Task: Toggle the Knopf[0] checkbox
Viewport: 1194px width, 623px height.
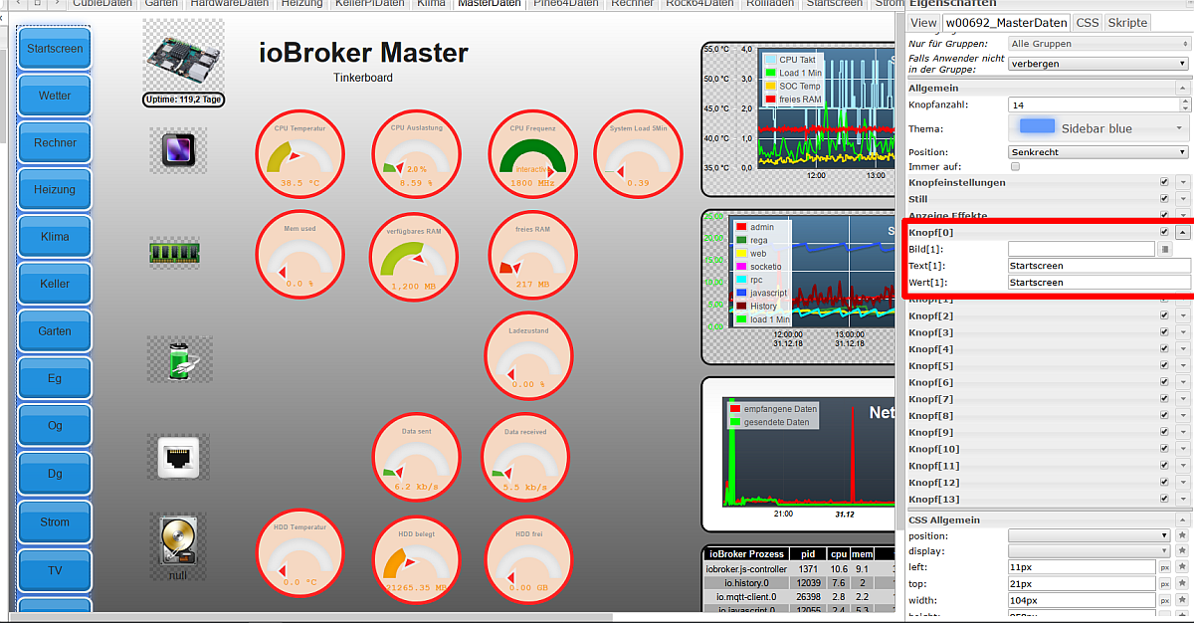Action: tap(1164, 232)
